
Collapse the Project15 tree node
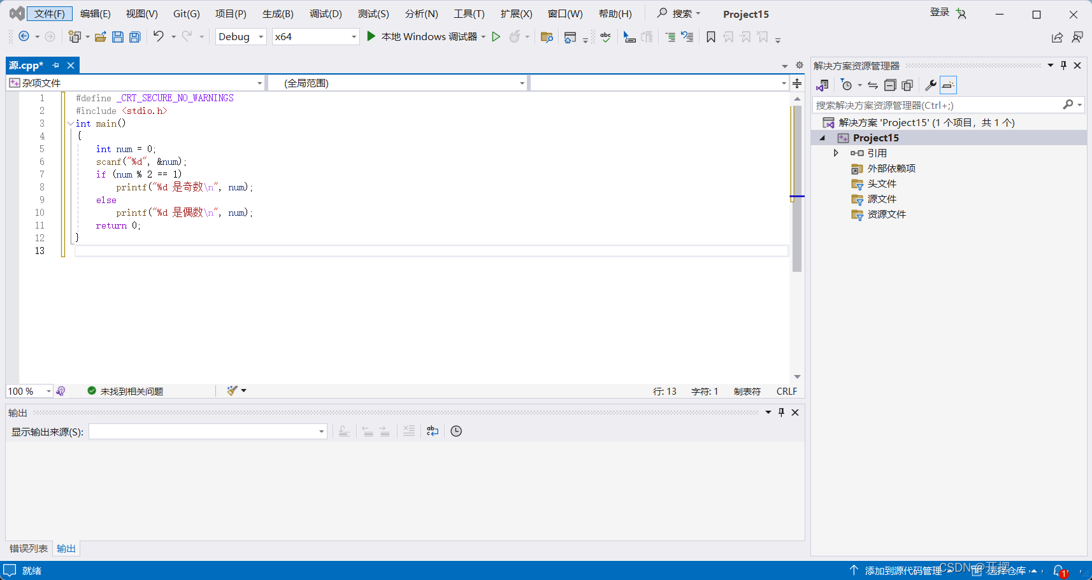822,138
